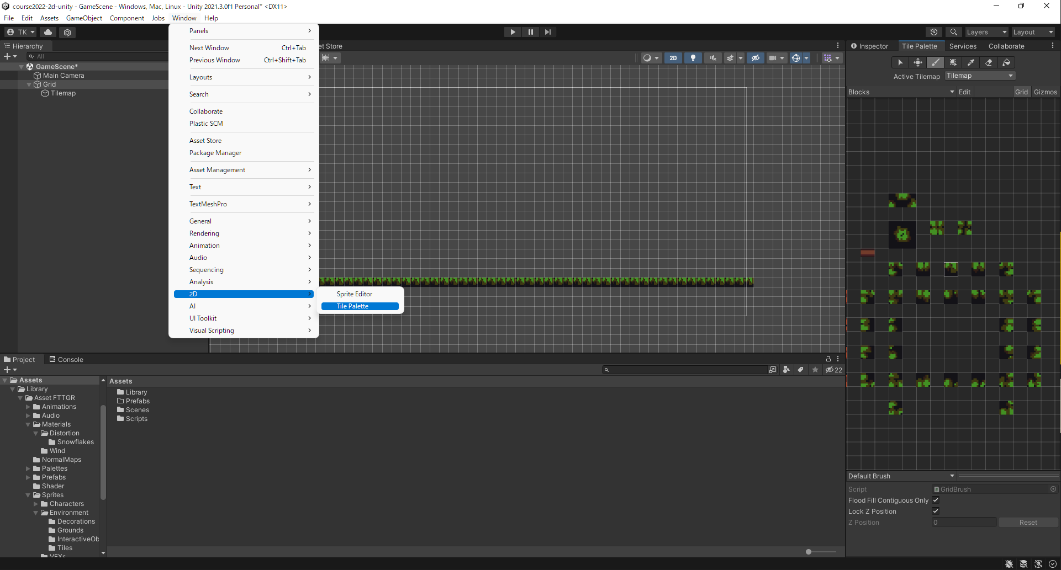Select the Eraser tool in Tile Palette
Screen dimensions: 1061x570
pyautogui.click(x=989, y=62)
